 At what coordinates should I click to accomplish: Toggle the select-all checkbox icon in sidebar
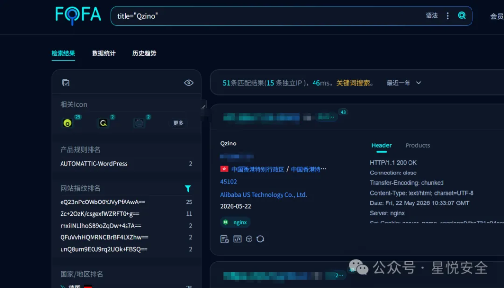coord(65,83)
